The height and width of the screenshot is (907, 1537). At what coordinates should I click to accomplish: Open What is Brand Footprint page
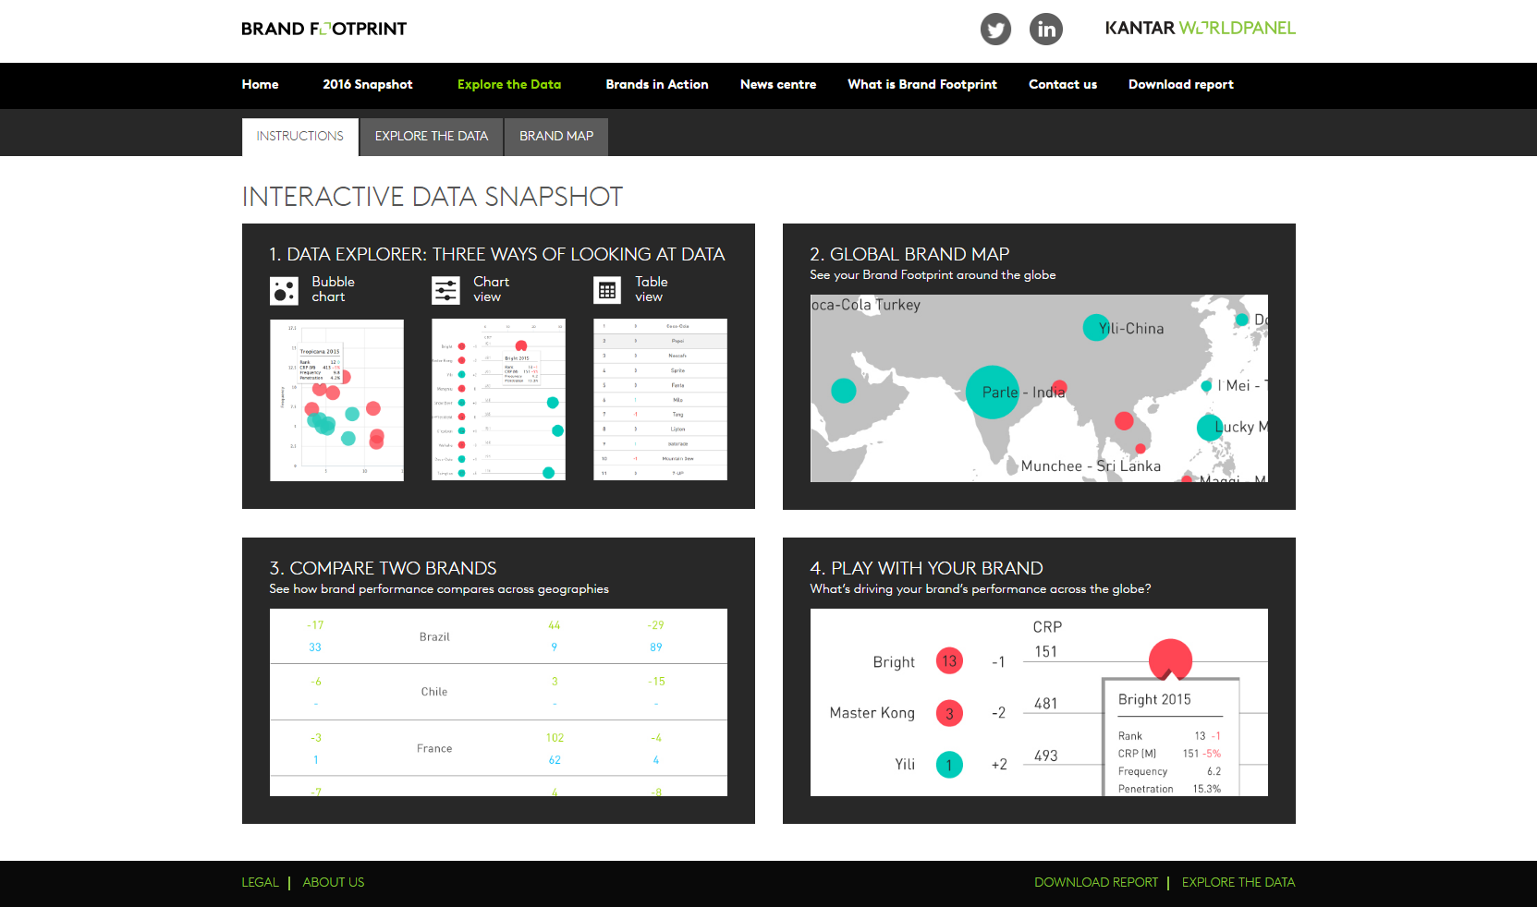pos(922,84)
